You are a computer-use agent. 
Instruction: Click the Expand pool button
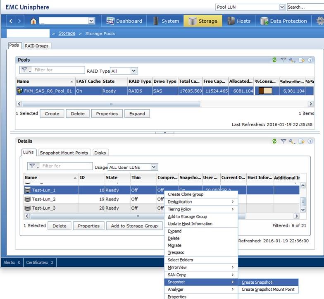(137, 113)
